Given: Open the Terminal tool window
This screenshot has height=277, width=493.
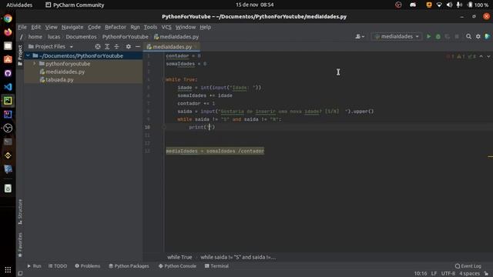Looking at the screenshot, I should 216,266.
